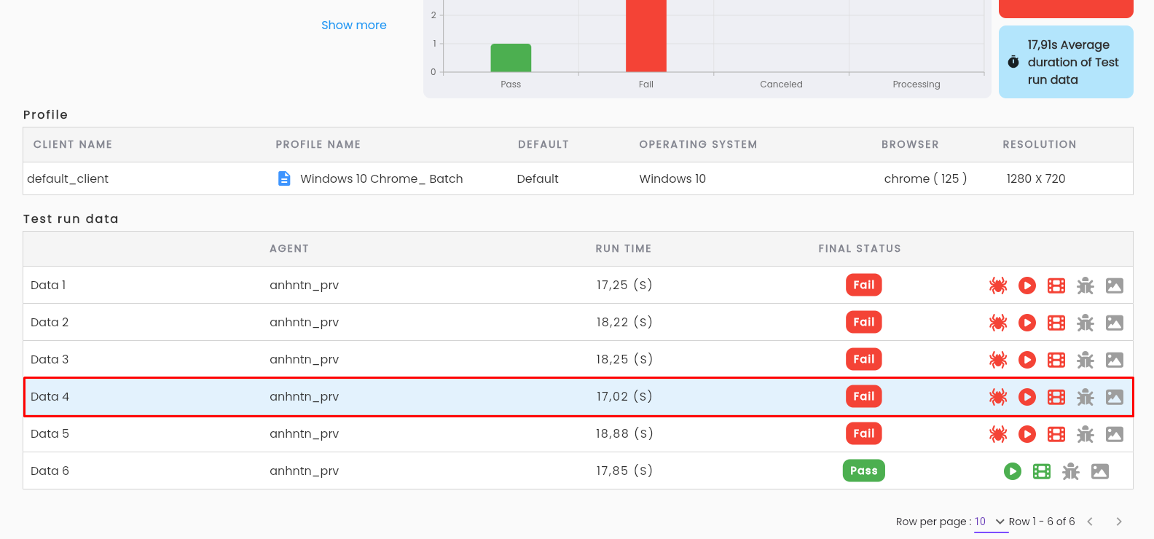Select the Data 2 row
The image size is (1154, 539).
tap(578, 322)
